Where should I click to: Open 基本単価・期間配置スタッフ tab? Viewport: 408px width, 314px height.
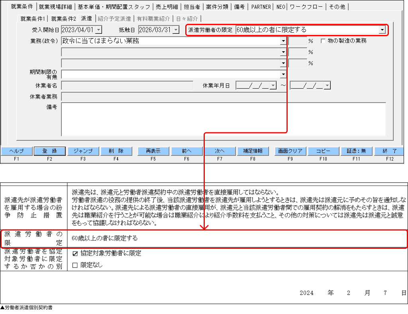(x=114, y=7)
